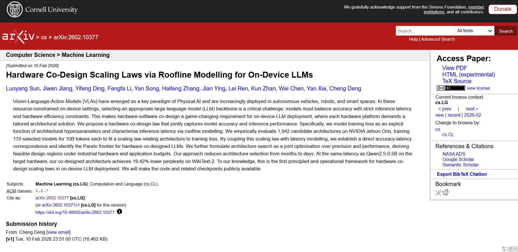This screenshot has width=518, height=252.
Task: Download the TeX Source
Action: click(457, 81)
